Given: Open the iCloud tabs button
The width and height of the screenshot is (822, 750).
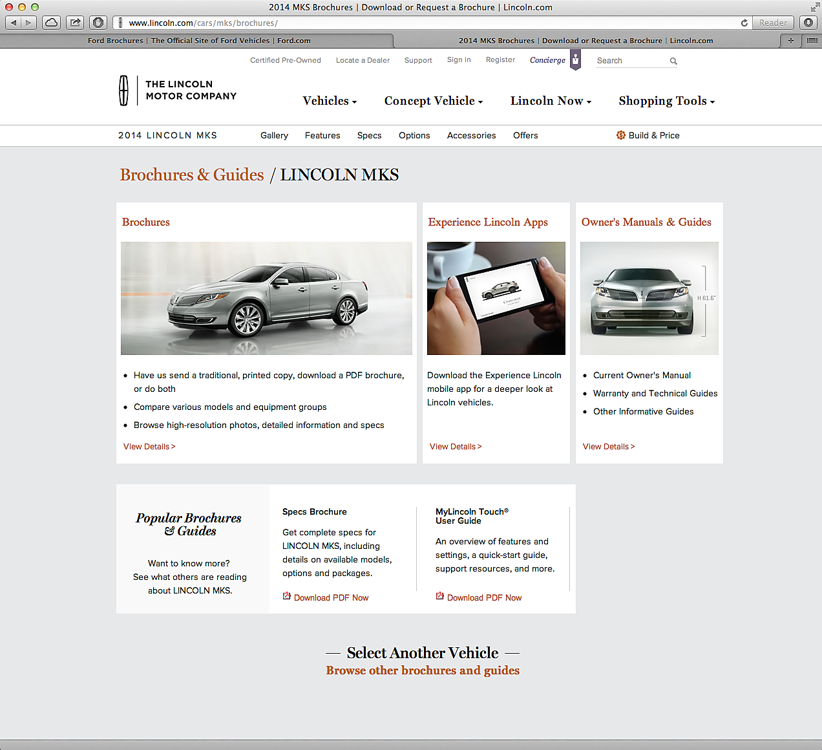Looking at the screenshot, I should 52,23.
